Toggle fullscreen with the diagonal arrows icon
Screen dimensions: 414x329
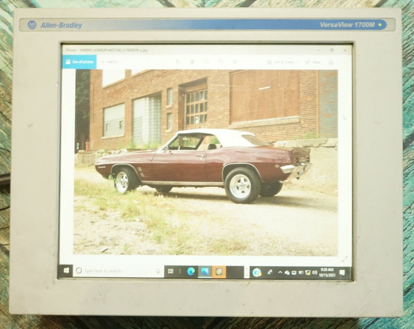point(345,259)
